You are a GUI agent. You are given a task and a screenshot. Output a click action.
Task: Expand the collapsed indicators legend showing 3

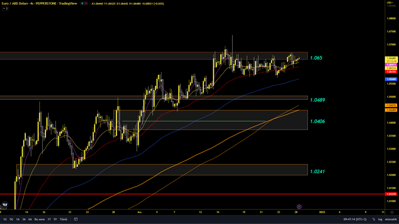5,8
